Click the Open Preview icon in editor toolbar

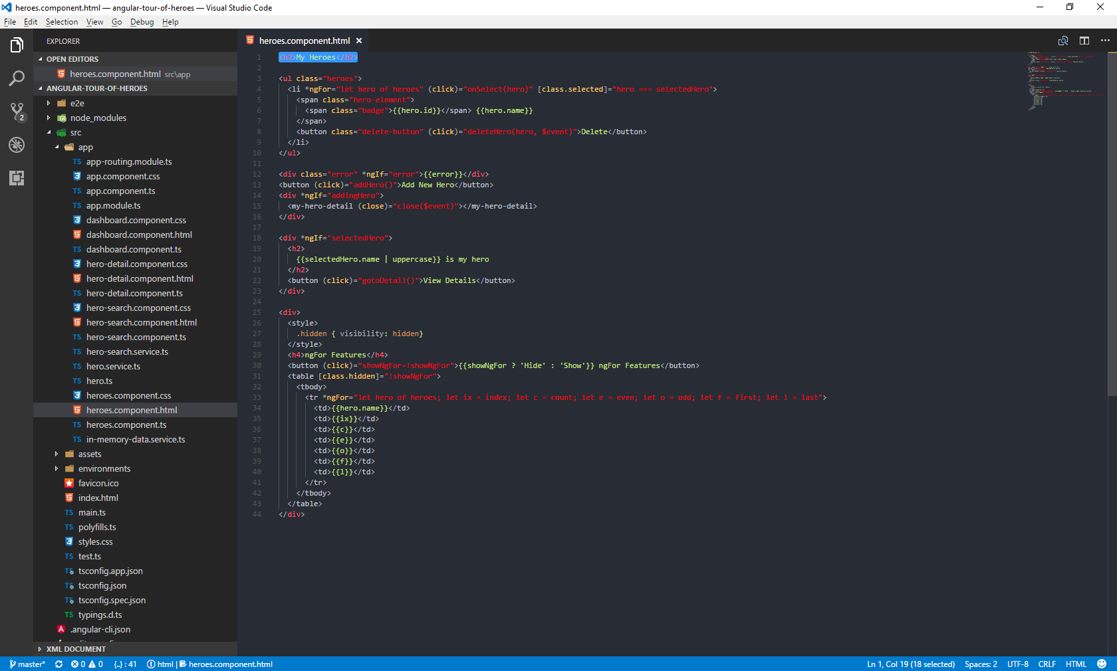pyautogui.click(x=1063, y=41)
